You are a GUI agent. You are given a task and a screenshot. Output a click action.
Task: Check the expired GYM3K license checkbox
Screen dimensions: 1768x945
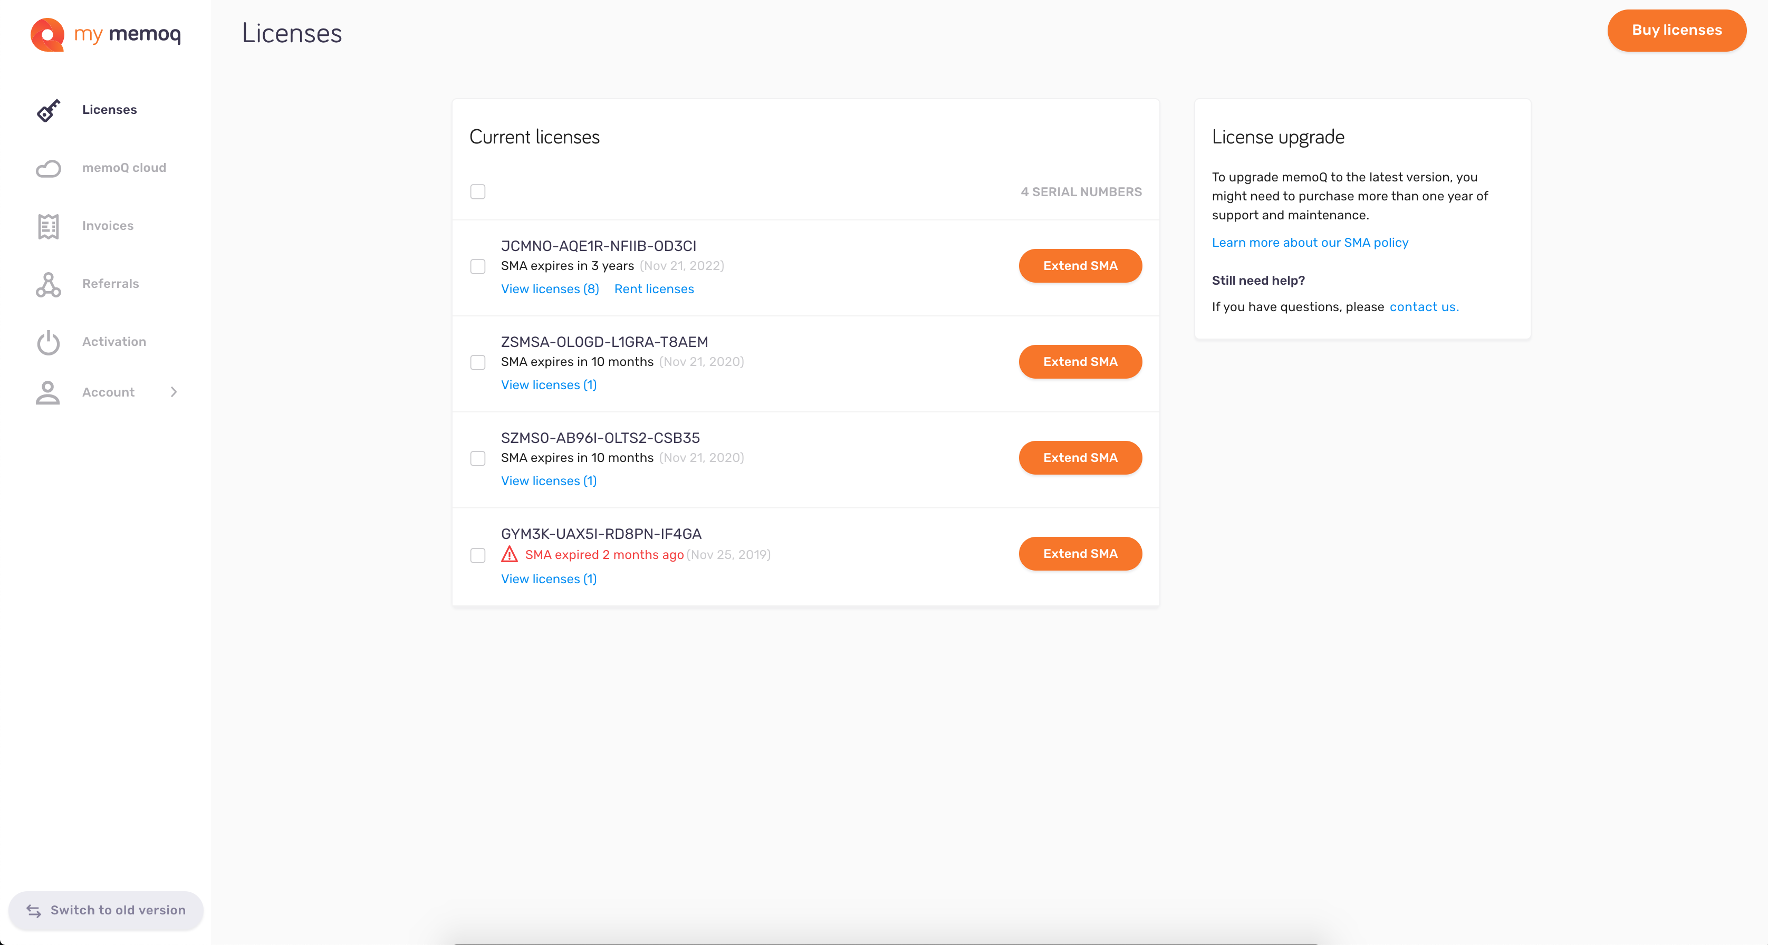click(478, 556)
